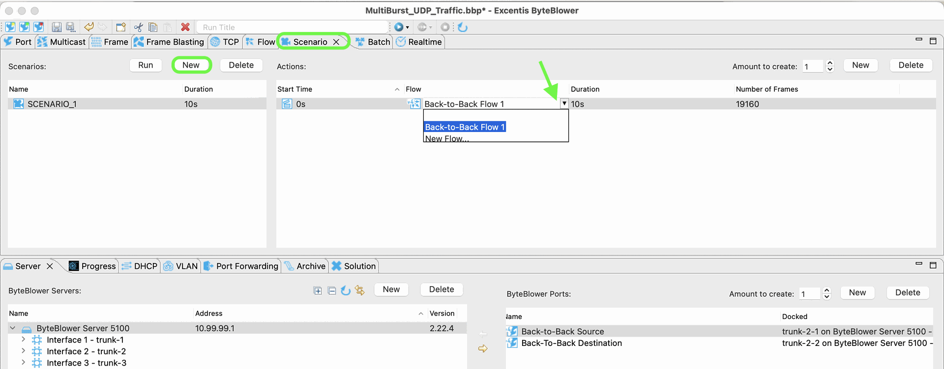Image resolution: width=944 pixels, height=369 pixels.
Task: Collapse all servers with minus icon
Action: pos(332,290)
